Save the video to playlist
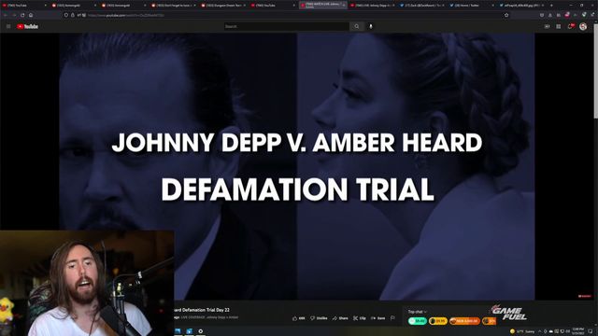 (x=378, y=318)
